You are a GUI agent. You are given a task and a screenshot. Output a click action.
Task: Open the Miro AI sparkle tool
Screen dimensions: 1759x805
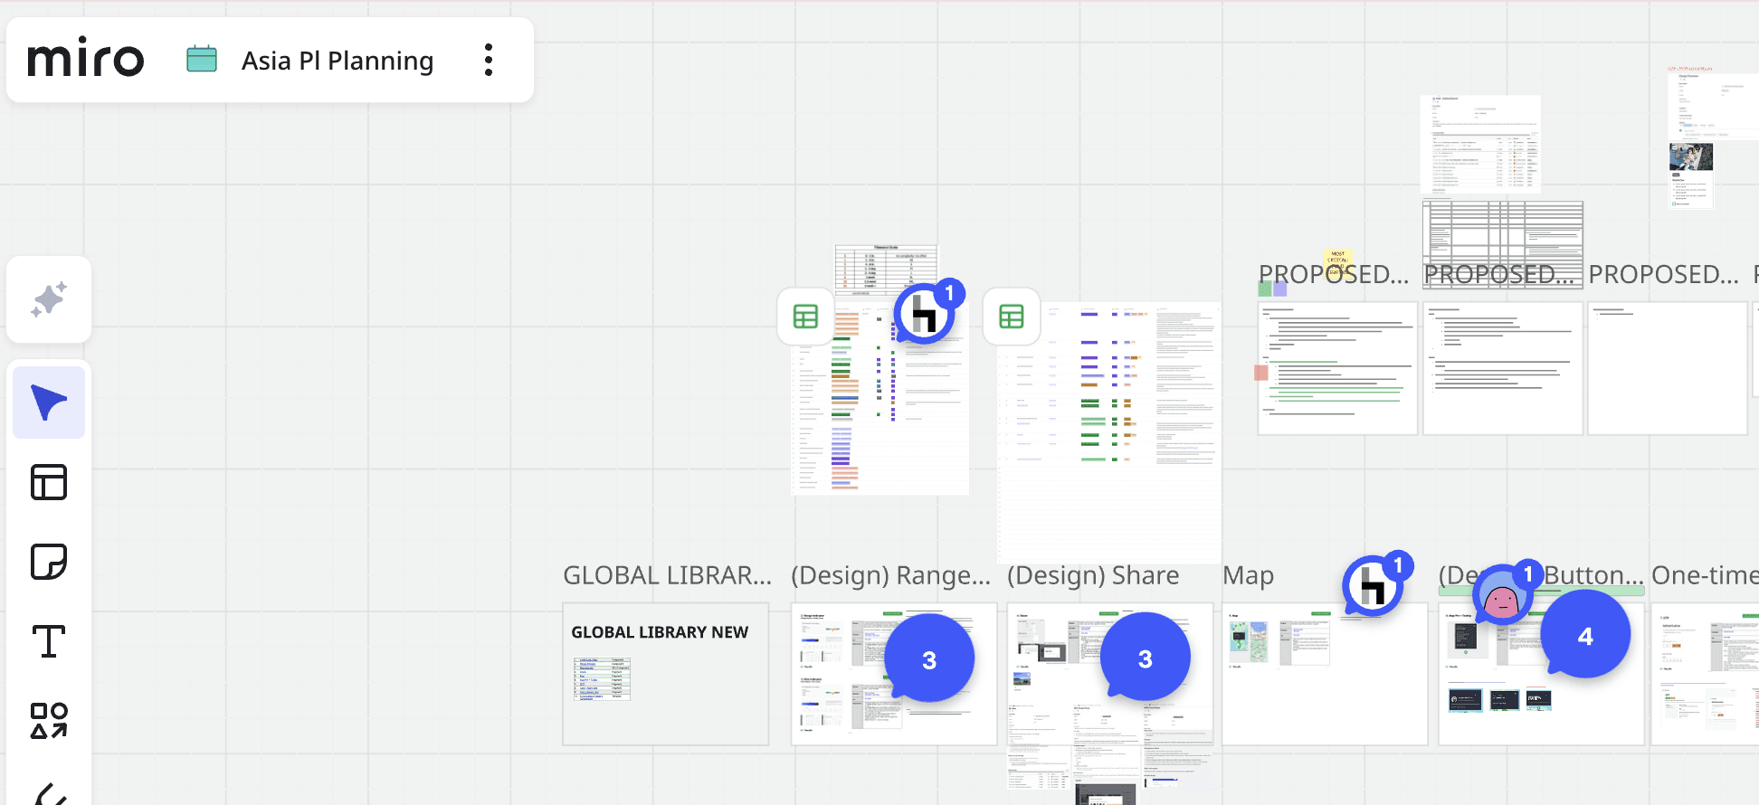[49, 299]
